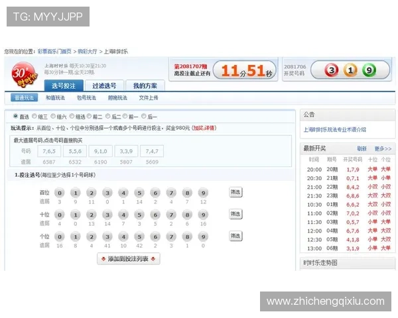Click the 30' 时时乐 logo
Viewport: 398px width, 318px height.
pyautogui.click(x=24, y=75)
